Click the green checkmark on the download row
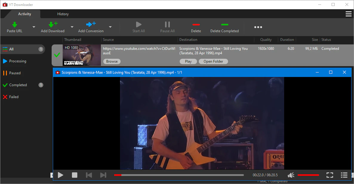 click(57, 55)
